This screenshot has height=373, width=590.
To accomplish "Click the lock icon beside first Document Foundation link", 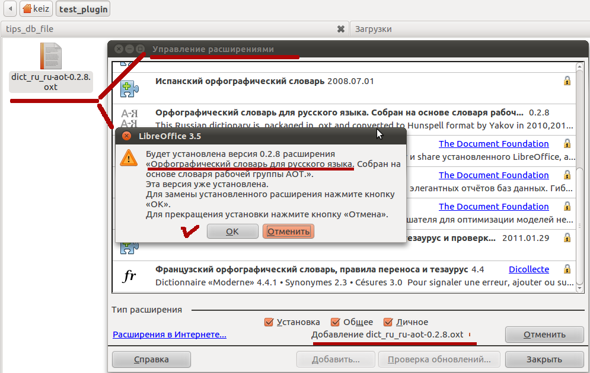I will pos(567,143).
